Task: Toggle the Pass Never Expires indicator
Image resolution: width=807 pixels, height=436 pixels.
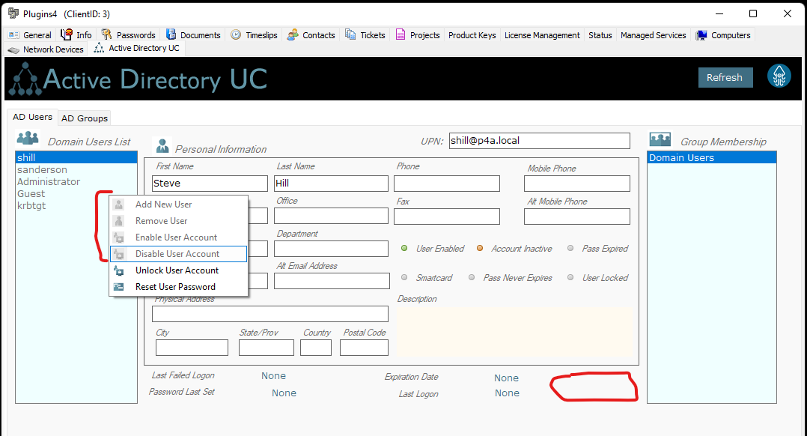Action: (472, 278)
